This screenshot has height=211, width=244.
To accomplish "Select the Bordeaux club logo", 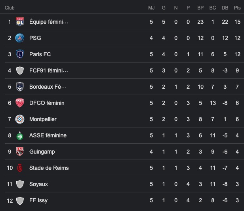I will [x=20, y=87].
